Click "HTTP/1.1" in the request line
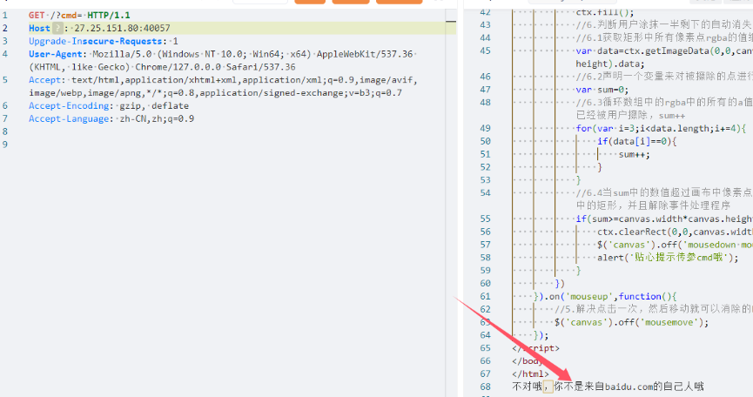This screenshot has height=397, width=753. pos(109,16)
